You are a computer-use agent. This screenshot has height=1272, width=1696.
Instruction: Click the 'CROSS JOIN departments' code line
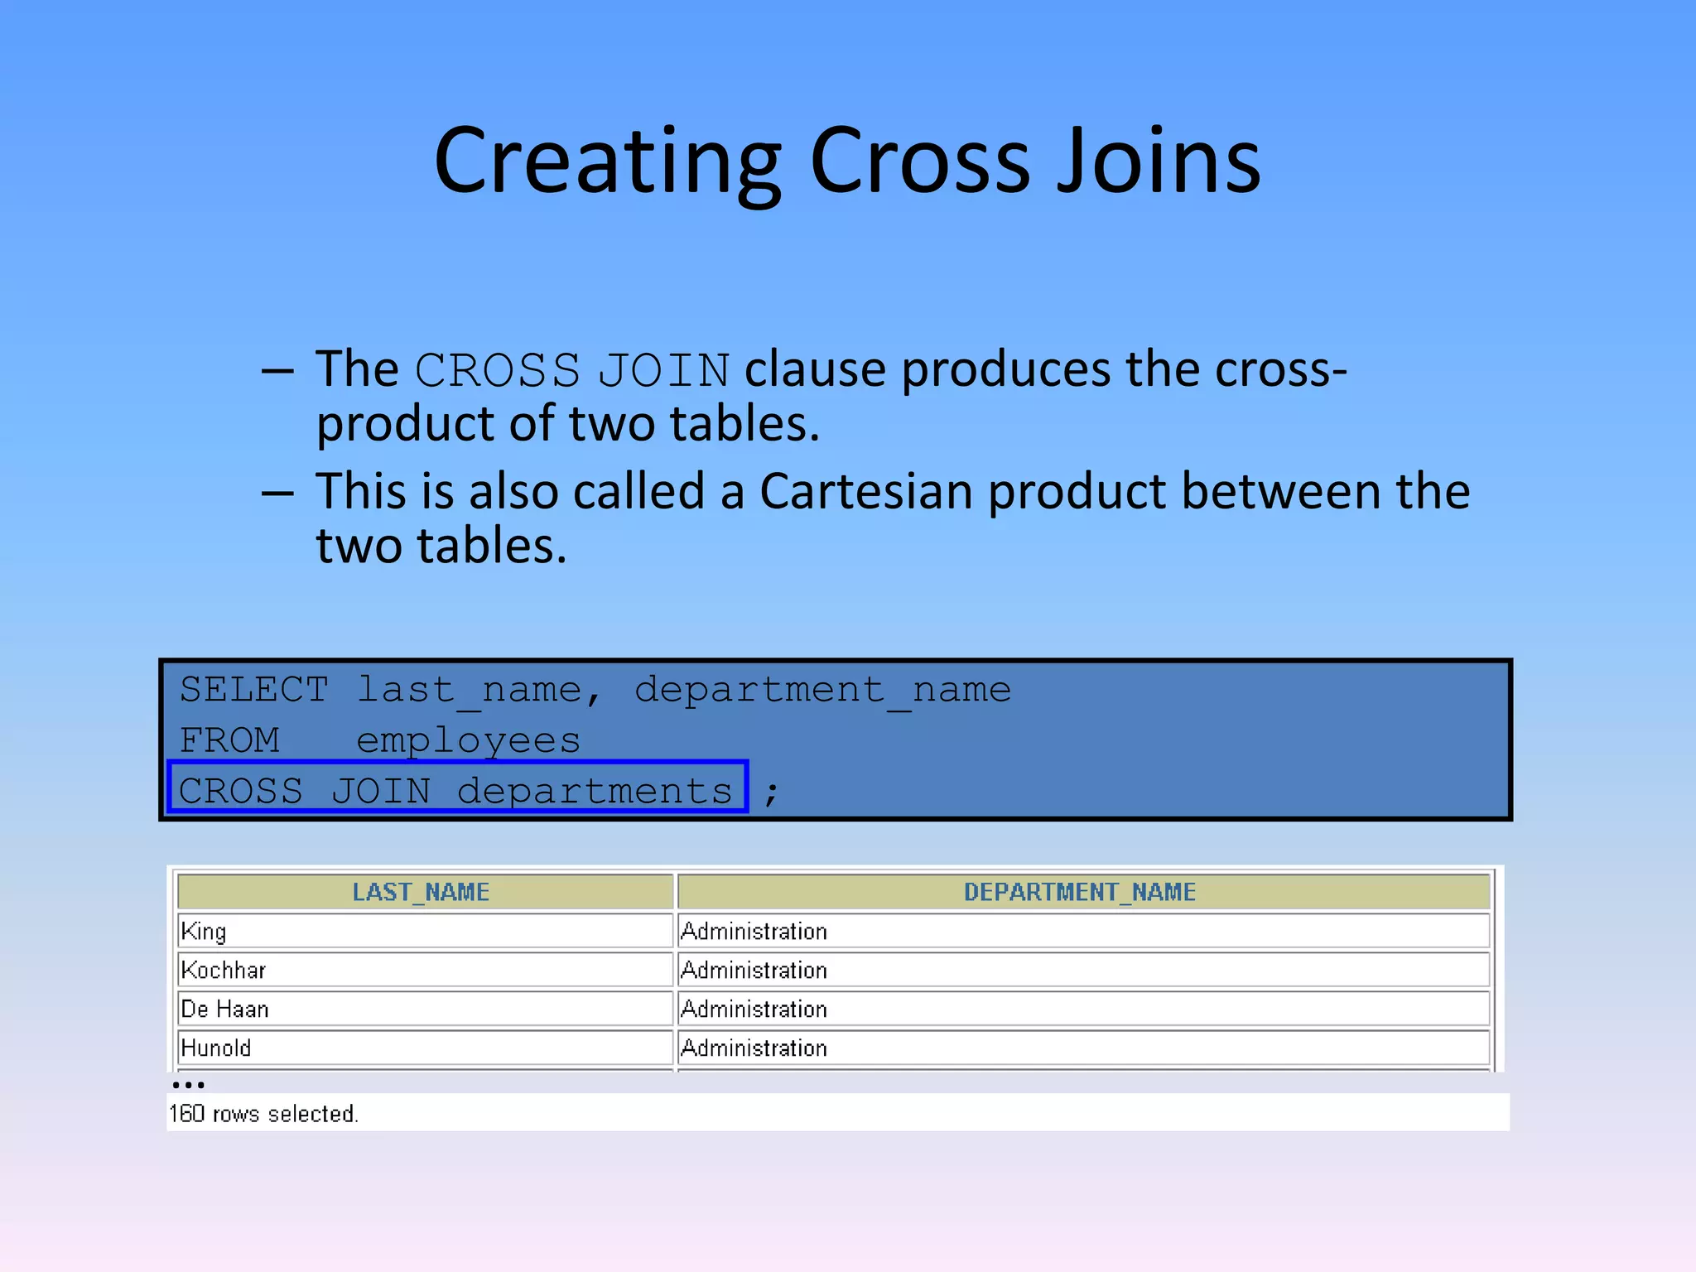coord(458,787)
